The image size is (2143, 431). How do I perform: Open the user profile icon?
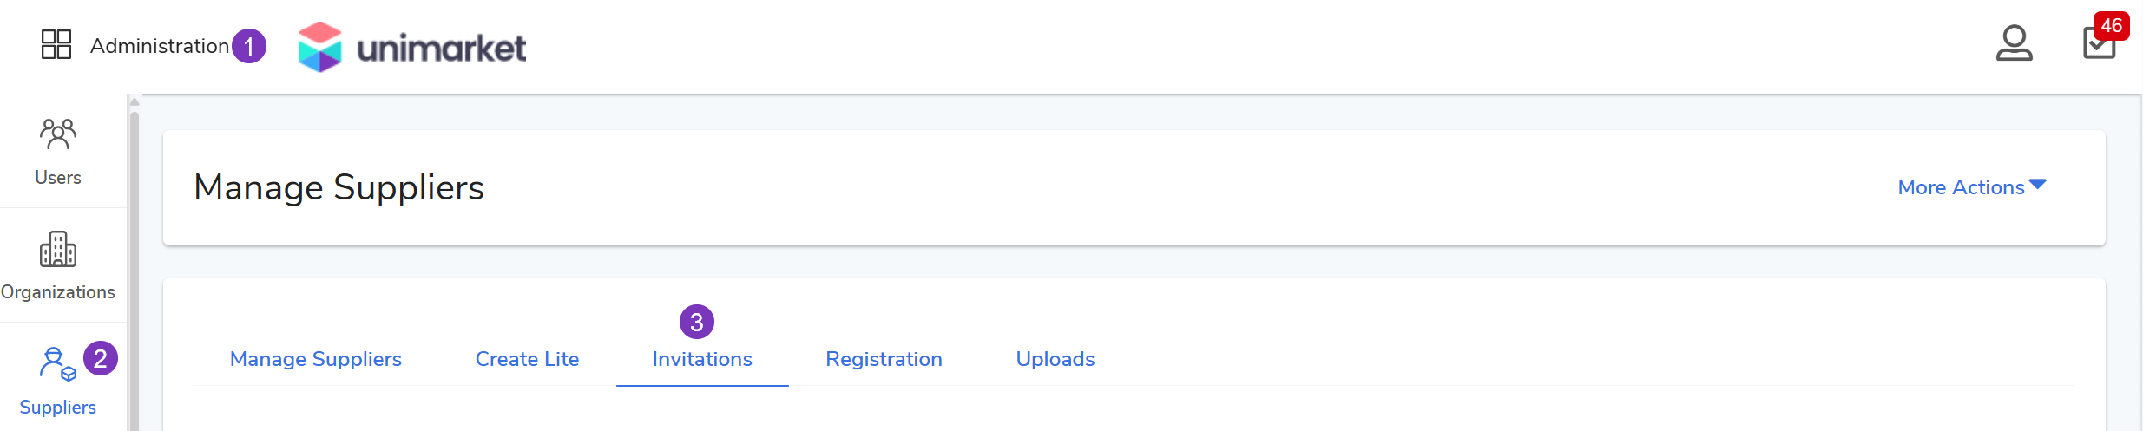click(2014, 43)
